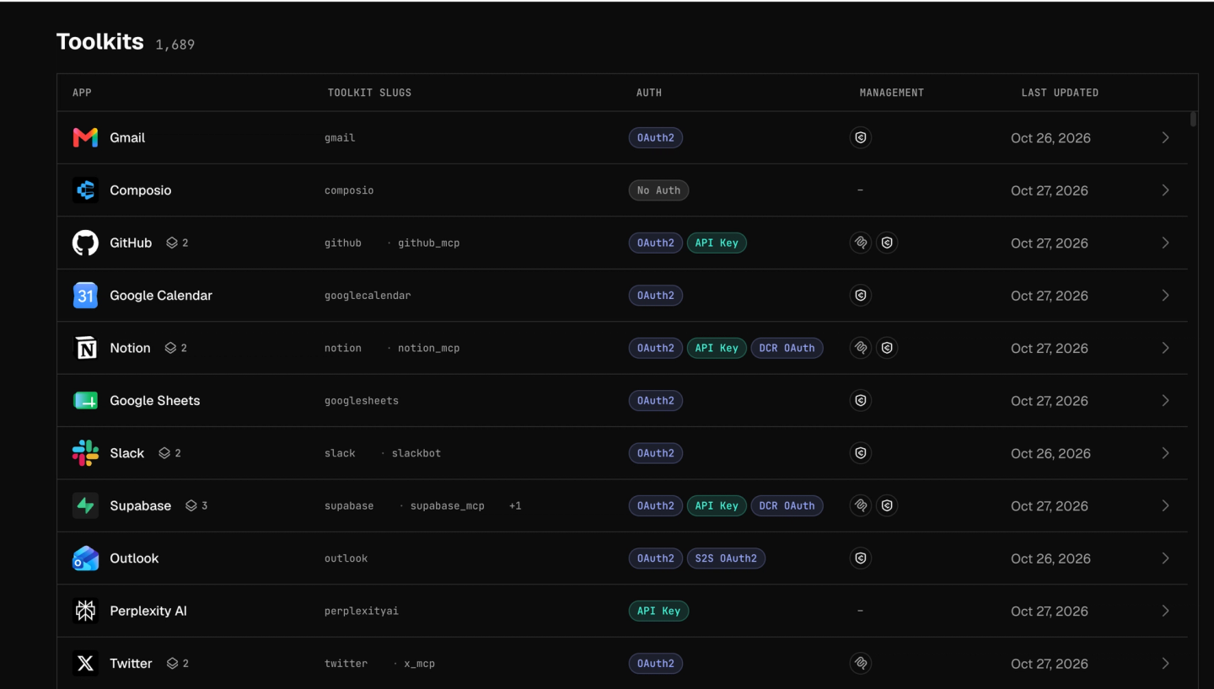Click the layers icon next to Supabase
This screenshot has width=1214, height=689.
tap(191, 505)
